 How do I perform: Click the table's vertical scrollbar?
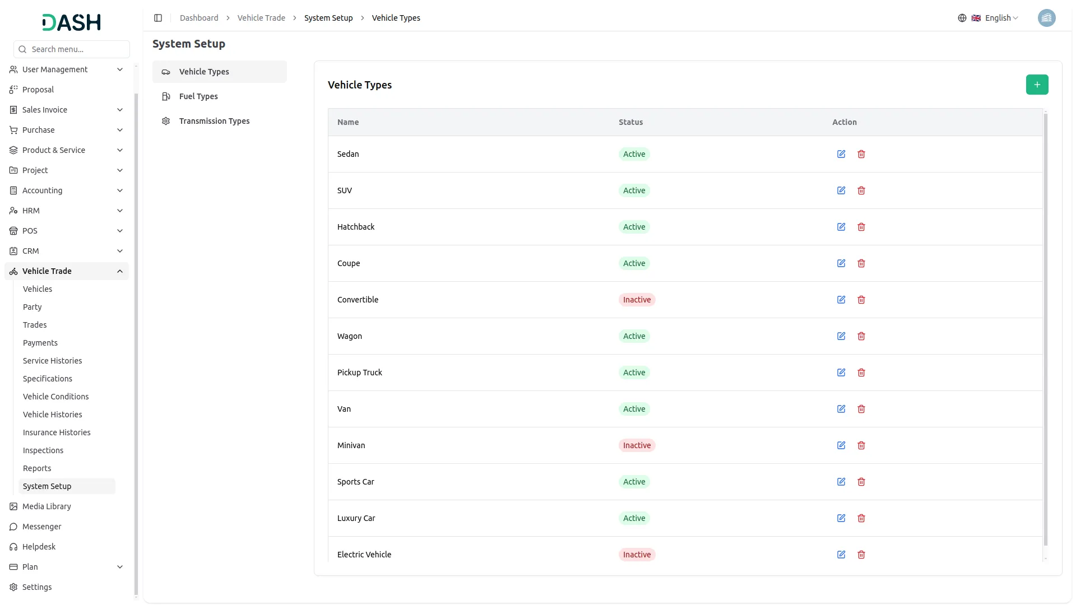[1045, 329]
